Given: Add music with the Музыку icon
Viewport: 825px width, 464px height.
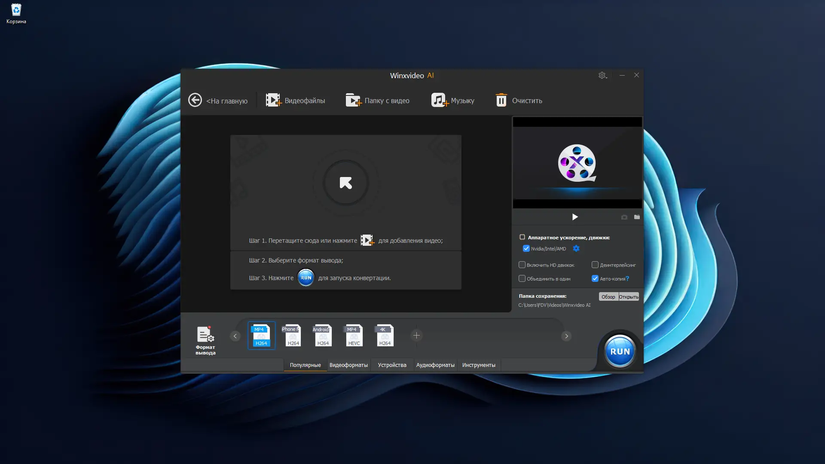Looking at the screenshot, I should (x=439, y=100).
